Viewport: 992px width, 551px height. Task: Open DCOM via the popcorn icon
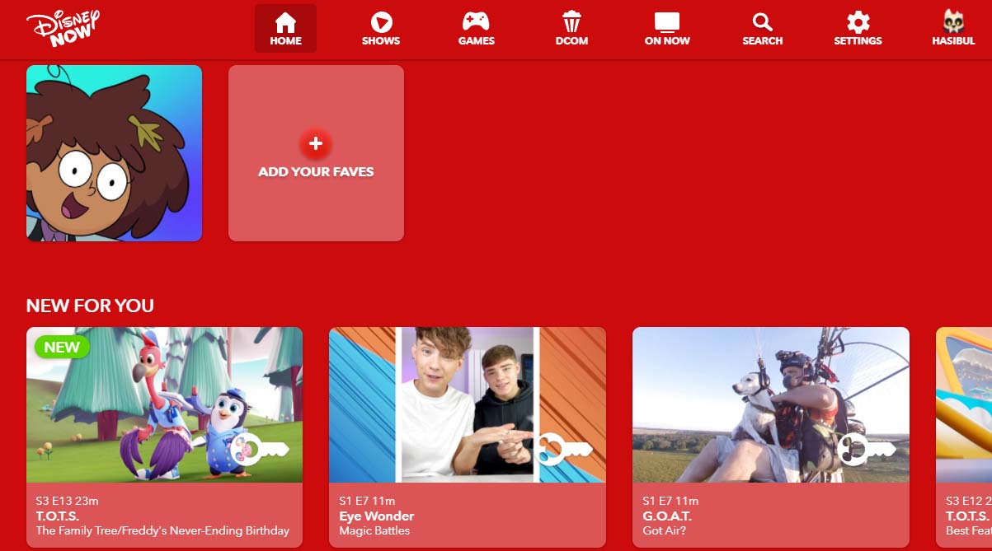click(x=571, y=22)
